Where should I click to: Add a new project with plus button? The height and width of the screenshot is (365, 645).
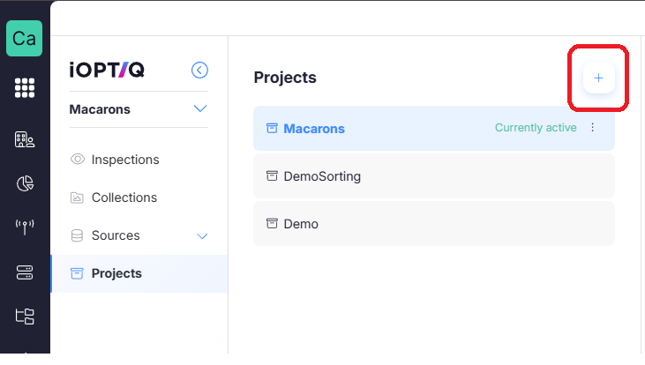tap(598, 78)
